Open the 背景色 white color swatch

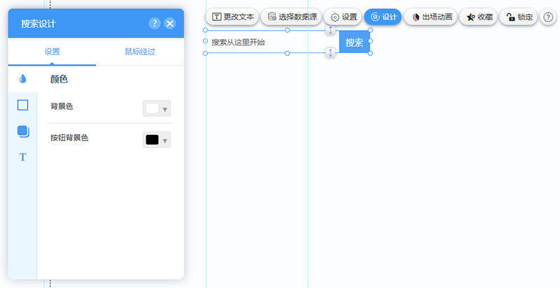(152, 108)
